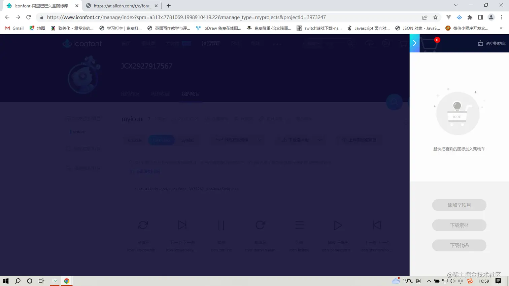
Task: Go back in browser history
Action: [7, 17]
